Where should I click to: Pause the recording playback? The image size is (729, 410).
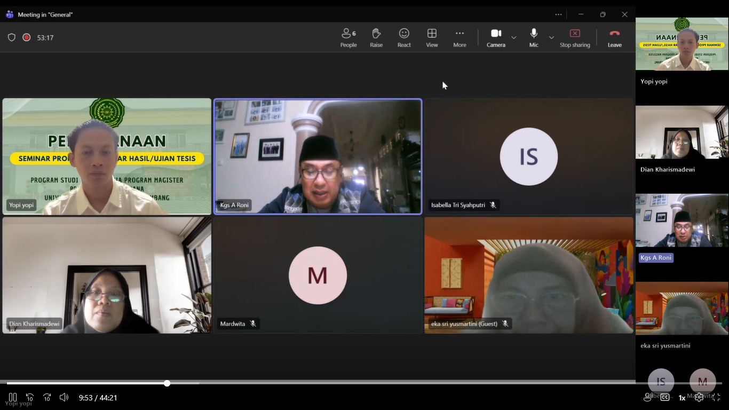pos(13,397)
